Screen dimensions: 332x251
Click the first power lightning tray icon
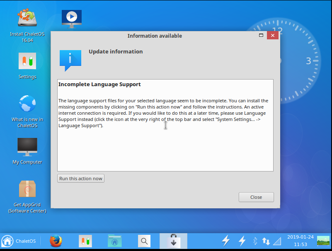[x=226, y=241]
